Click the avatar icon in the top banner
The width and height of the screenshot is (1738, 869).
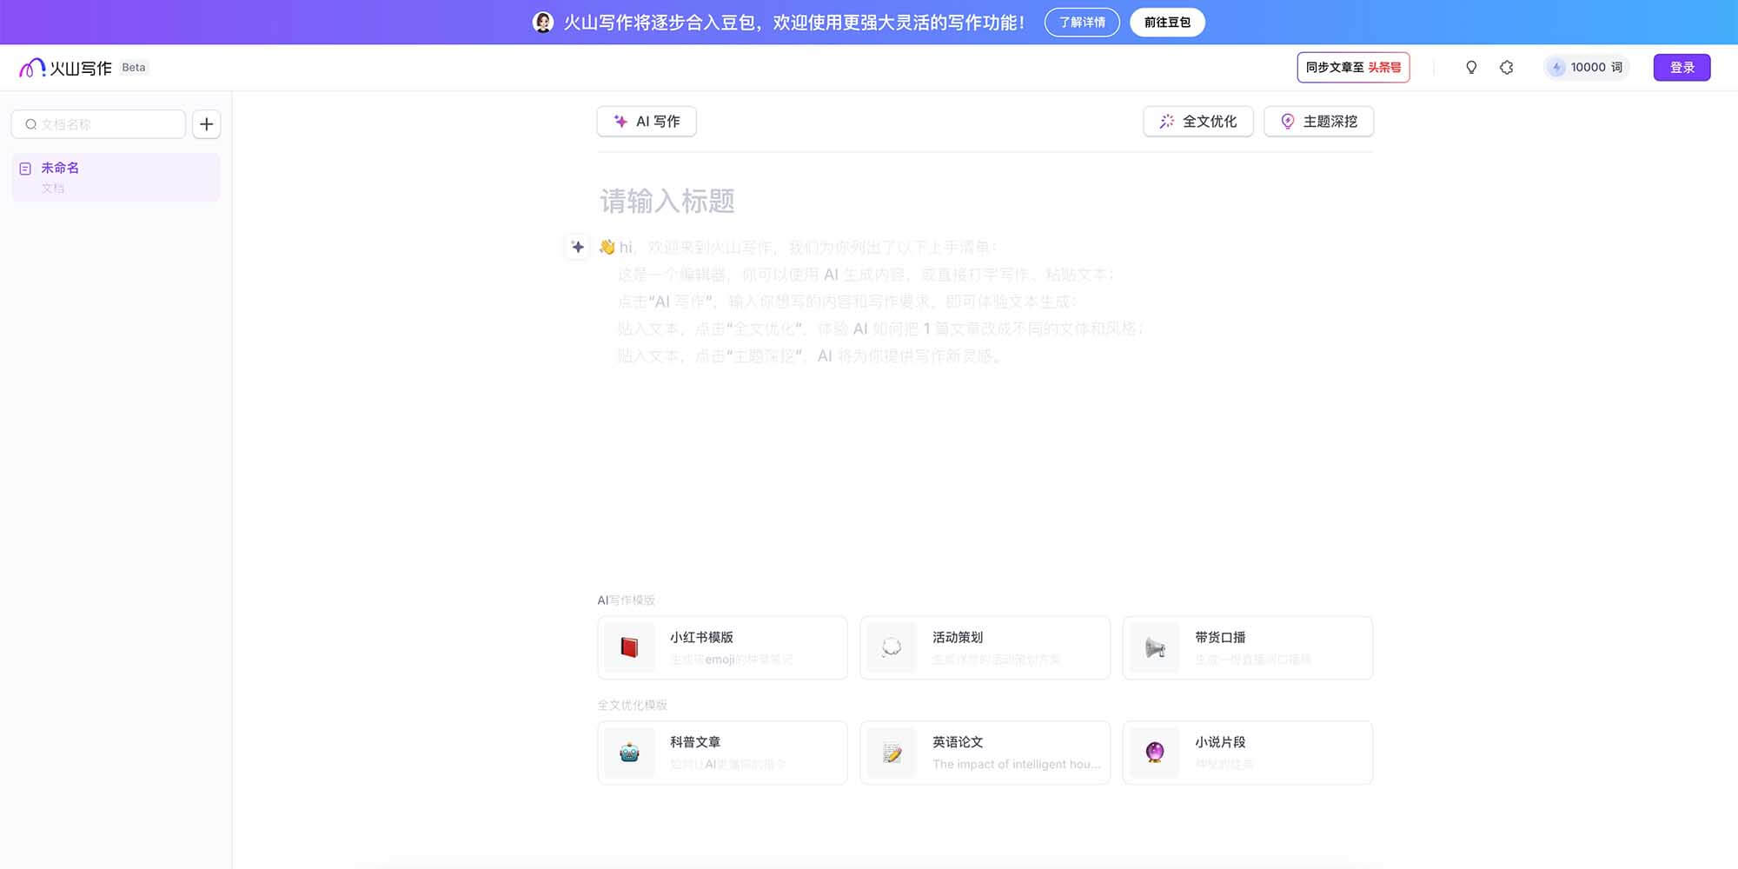coord(544,22)
